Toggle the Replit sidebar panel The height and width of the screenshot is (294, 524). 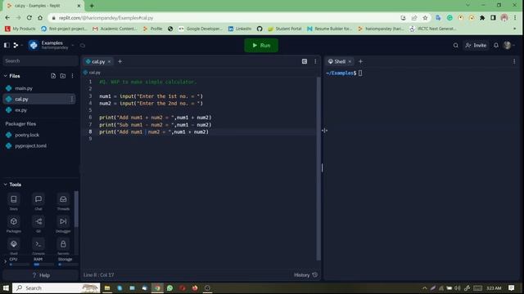pyautogui.click(x=7, y=45)
